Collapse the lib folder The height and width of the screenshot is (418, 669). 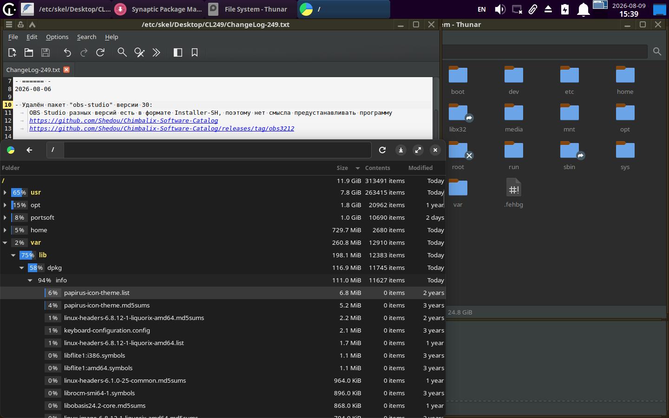coord(13,255)
